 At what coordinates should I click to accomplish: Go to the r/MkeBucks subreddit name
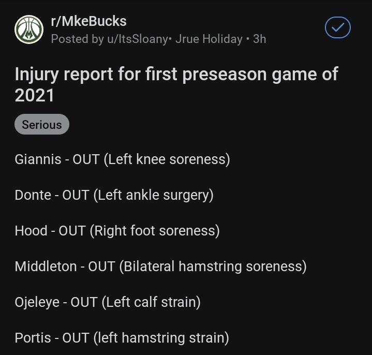pos(88,21)
